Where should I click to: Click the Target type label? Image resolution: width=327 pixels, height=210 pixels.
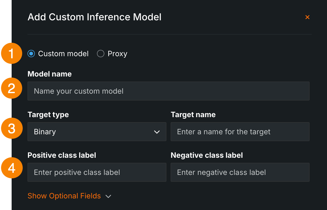pyautogui.click(x=48, y=114)
